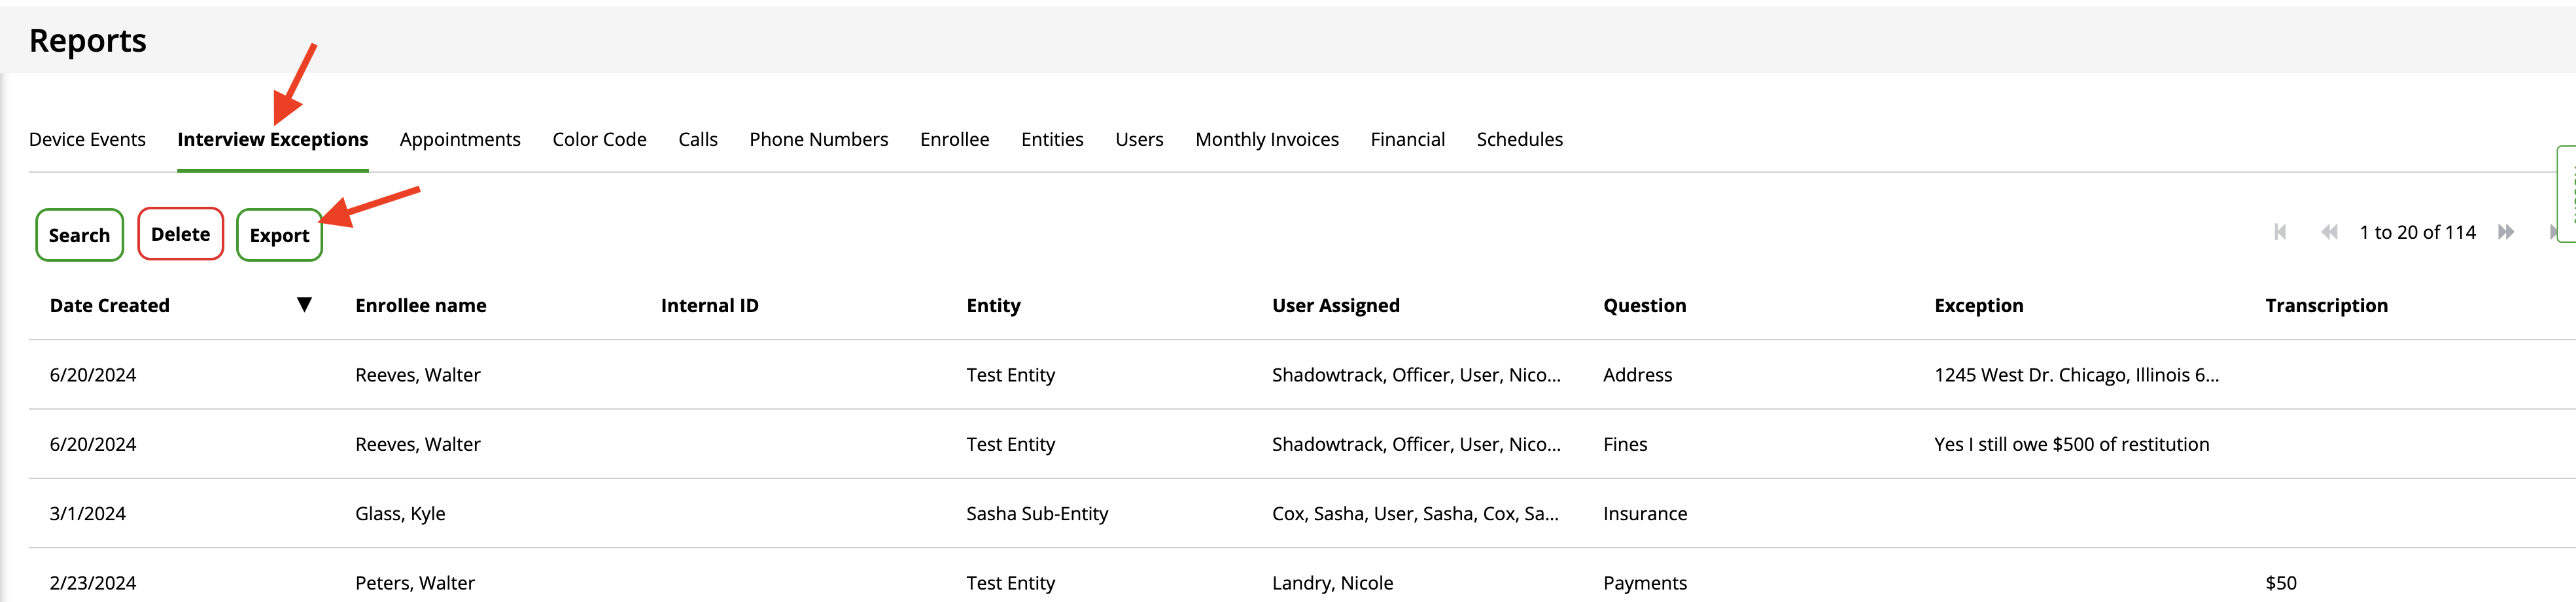Open the Schedules tab

point(1519,140)
